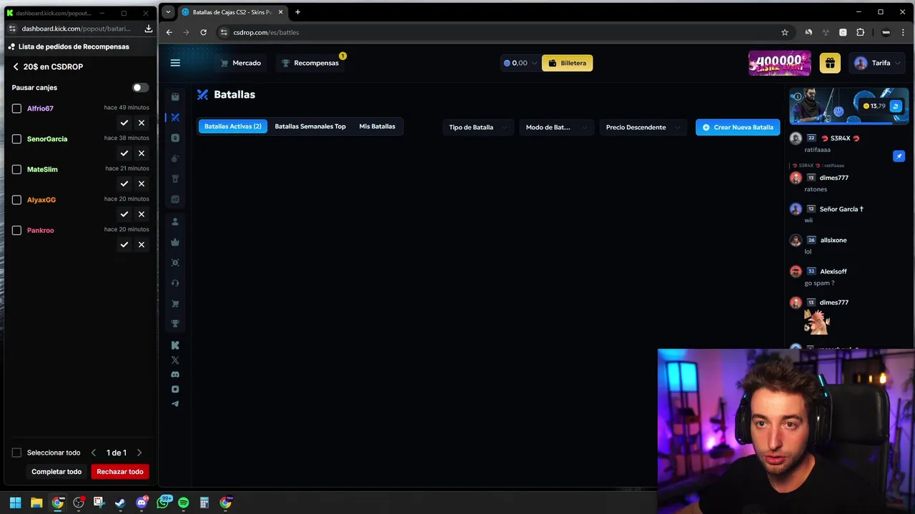Image resolution: width=915 pixels, height=514 pixels.
Task: Go back with the browser back arrow
Action: pyautogui.click(x=169, y=32)
